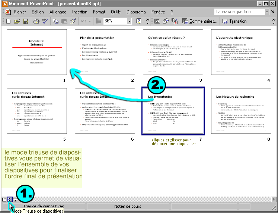278x213 pixels.
Task: Click the Help question mark icon
Action: pos(139,21)
